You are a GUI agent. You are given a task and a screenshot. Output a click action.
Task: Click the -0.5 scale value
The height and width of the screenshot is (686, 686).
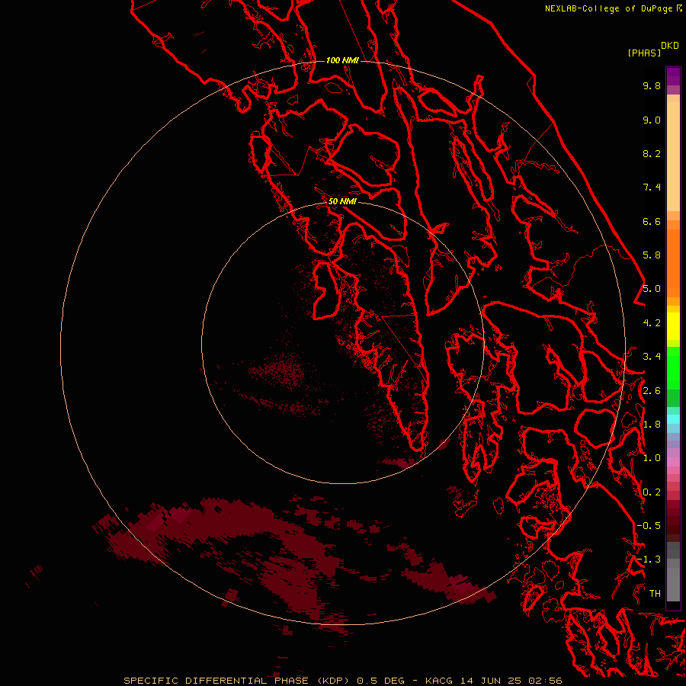pyautogui.click(x=649, y=526)
